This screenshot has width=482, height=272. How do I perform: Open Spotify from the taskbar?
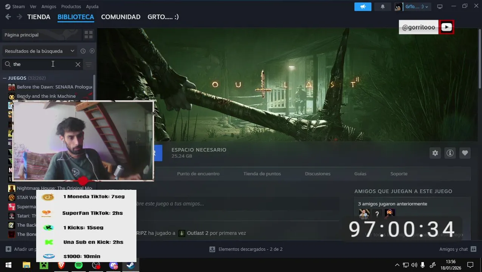[79, 265]
